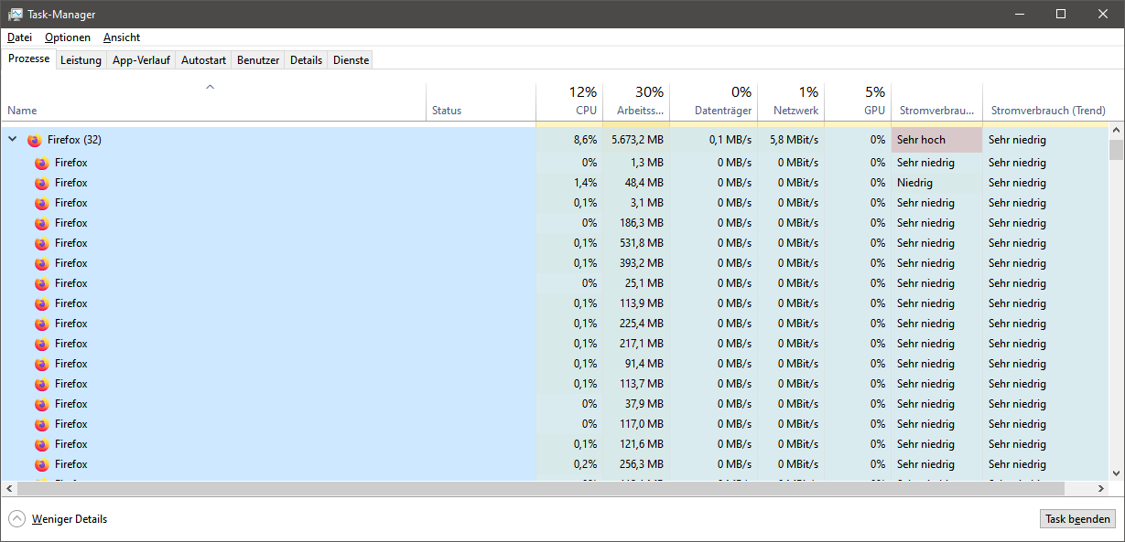Viewport: 1125px width, 542px height.
Task: Click the Firefox icon in the 113,9 MB row
Action: 41,303
